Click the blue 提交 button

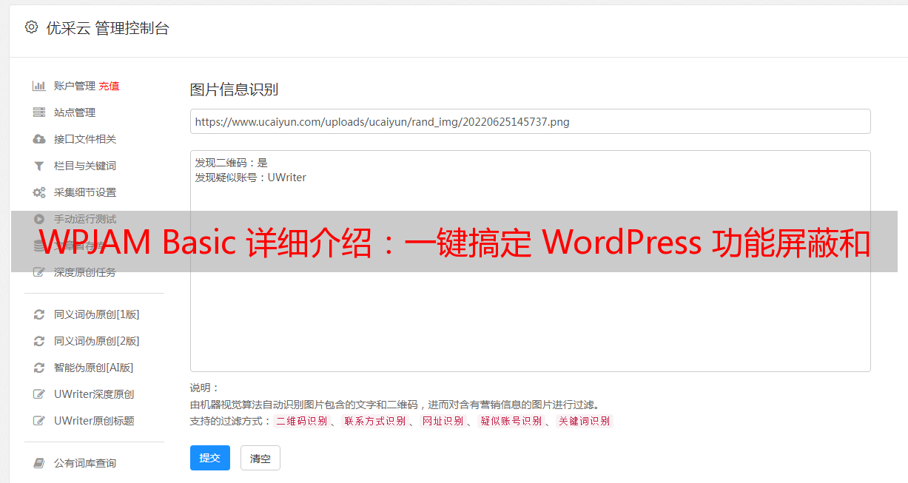[210, 458]
